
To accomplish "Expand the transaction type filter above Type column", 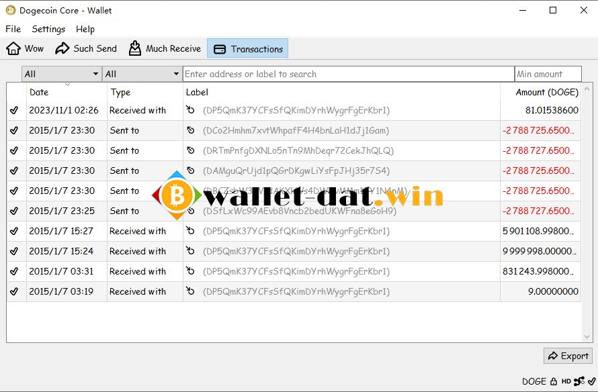I will (142, 74).
